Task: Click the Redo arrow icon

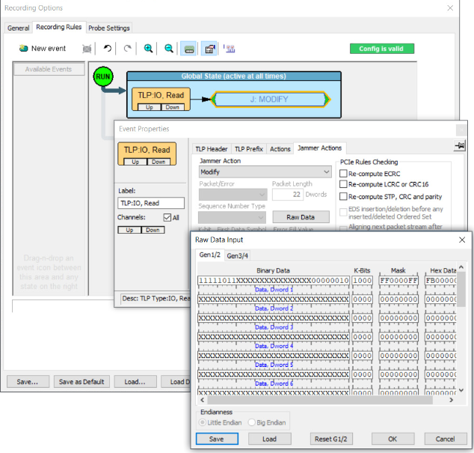Action: [127, 49]
